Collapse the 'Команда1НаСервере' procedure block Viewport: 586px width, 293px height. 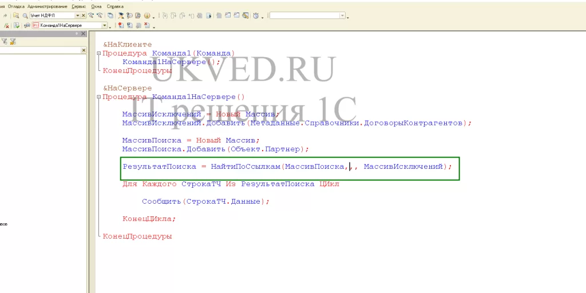coord(98,97)
